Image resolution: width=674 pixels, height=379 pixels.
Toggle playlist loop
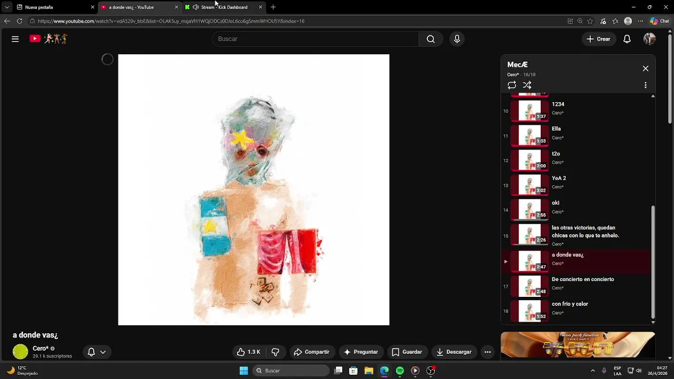pos(512,85)
